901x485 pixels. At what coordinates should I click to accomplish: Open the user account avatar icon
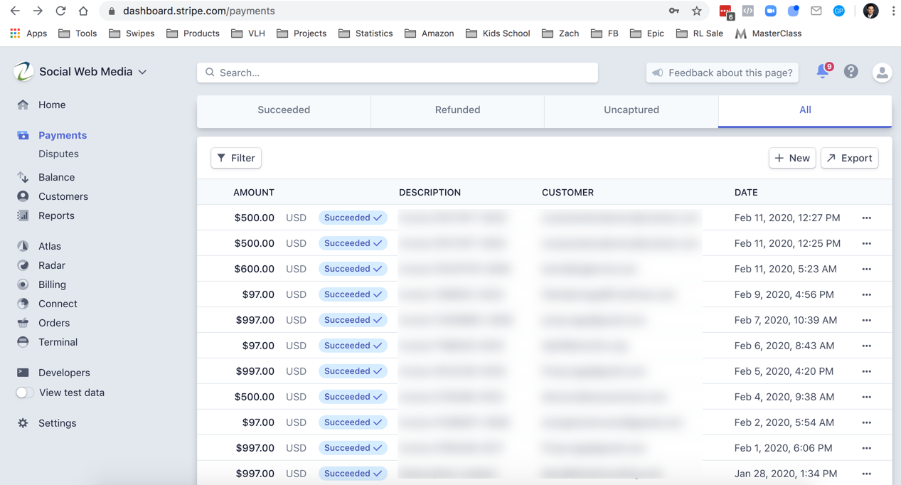click(x=881, y=73)
